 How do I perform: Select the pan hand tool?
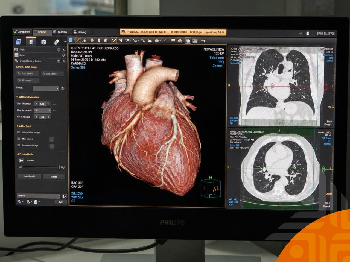click(120, 40)
